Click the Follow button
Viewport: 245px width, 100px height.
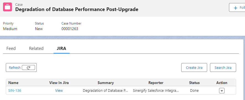pos(237,7)
